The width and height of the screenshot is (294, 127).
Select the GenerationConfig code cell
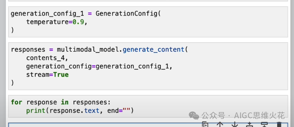(148, 22)
